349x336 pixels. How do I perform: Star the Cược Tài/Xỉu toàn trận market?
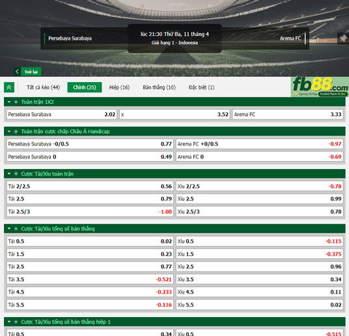pos(16,174)
